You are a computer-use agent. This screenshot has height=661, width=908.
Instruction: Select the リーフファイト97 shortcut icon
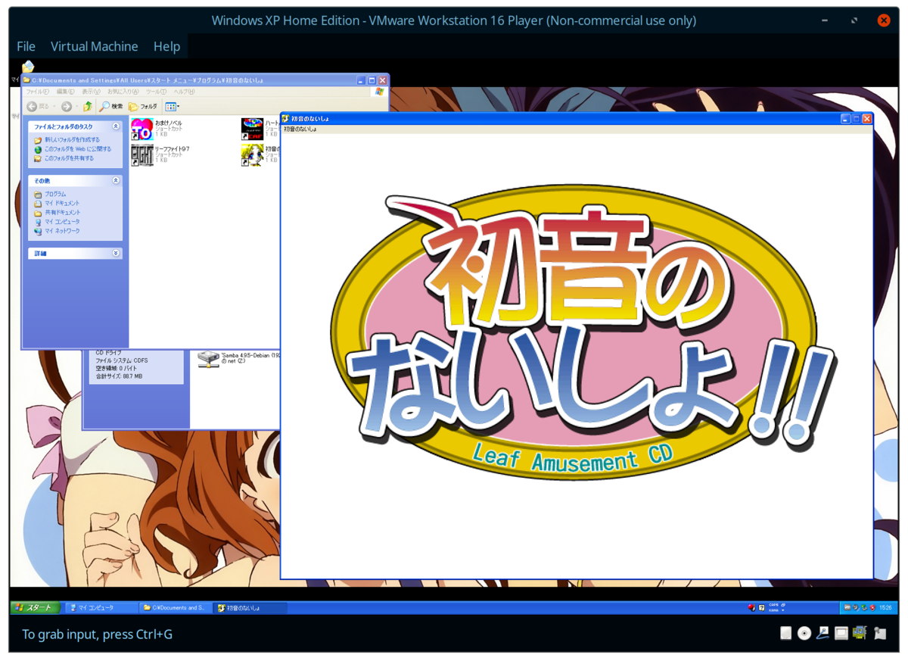142,154
